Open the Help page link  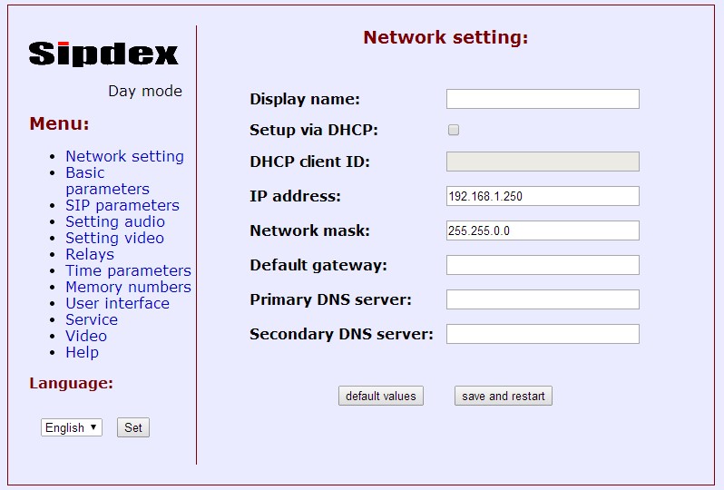(82, 352)
